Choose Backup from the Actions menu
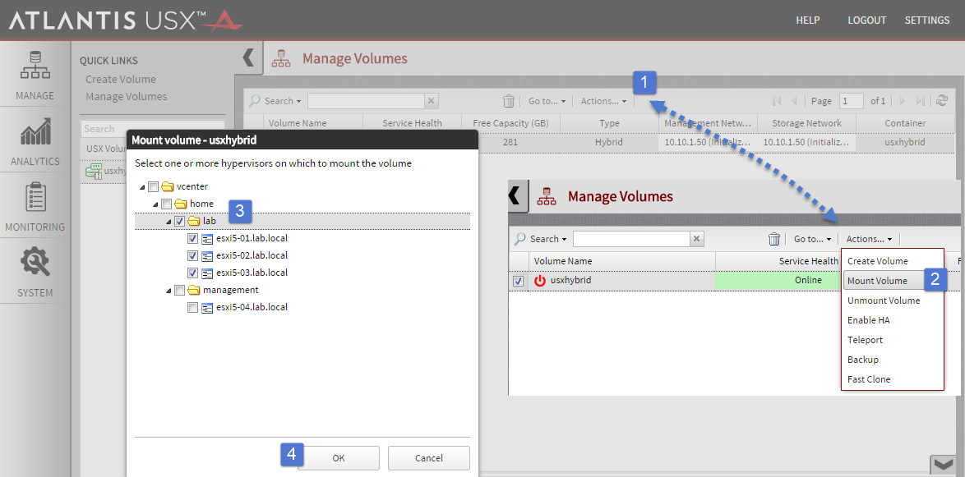 pos(863,360)
